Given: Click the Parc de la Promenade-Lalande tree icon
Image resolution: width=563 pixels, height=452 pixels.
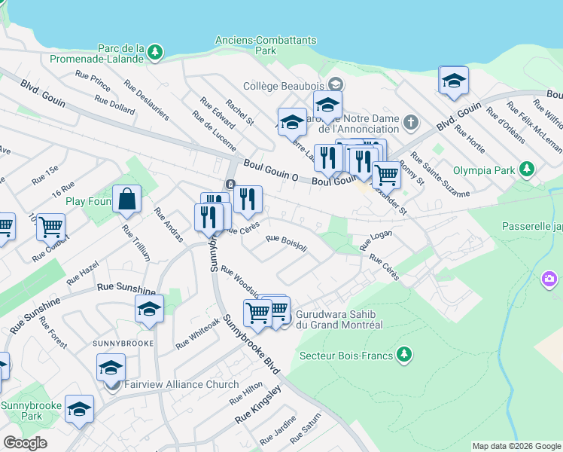Looking at the screenshot, I should click(155, 53).
